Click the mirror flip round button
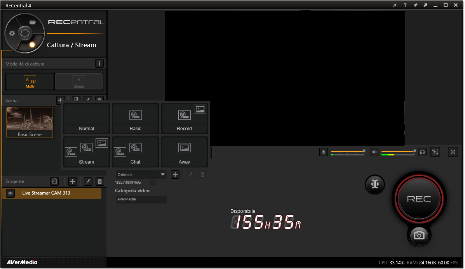 click(375, 184)
